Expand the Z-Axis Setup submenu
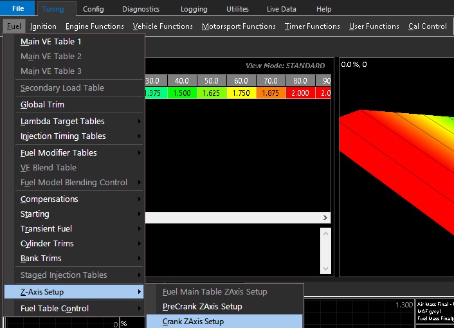 (74, 292)
